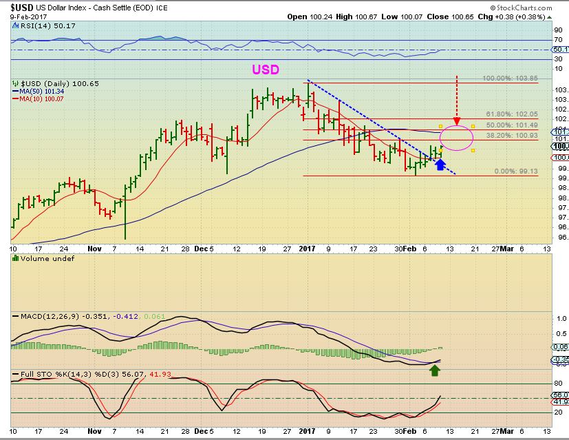Click the blue MA(50) price tag on right axis
This screenshot has width=569, height=440.
tap(560, 132)
